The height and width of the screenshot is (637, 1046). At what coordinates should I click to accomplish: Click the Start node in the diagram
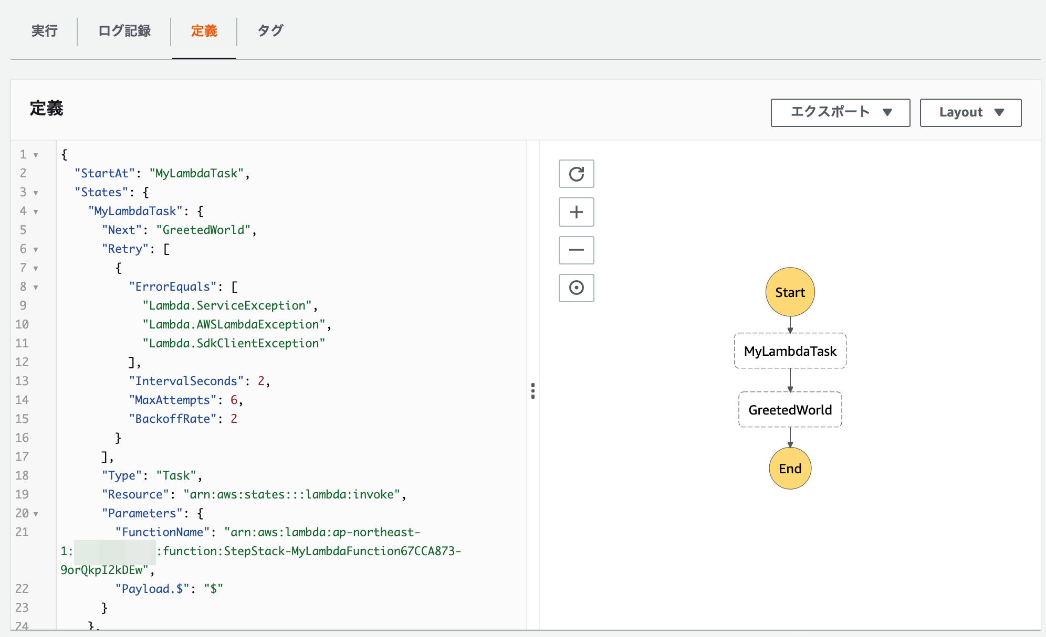789,292
